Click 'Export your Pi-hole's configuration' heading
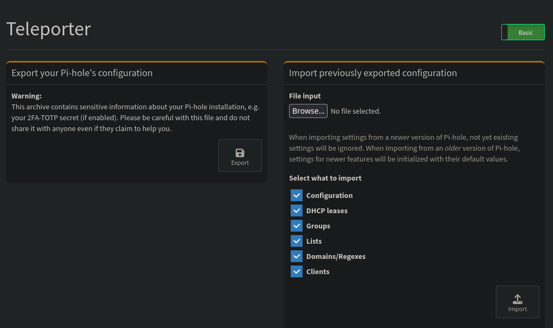553x328 pixels. click(x=82, y=73)
